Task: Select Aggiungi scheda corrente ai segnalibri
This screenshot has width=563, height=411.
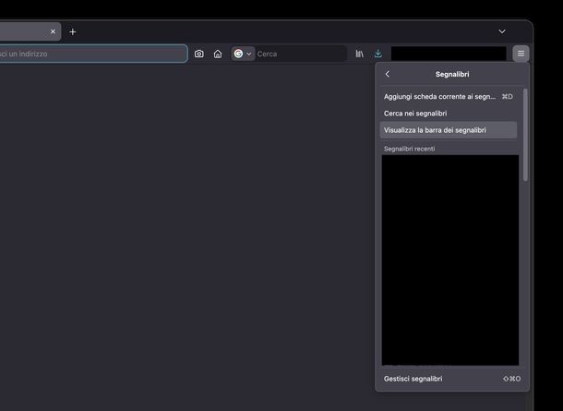Action: point(449,97)
